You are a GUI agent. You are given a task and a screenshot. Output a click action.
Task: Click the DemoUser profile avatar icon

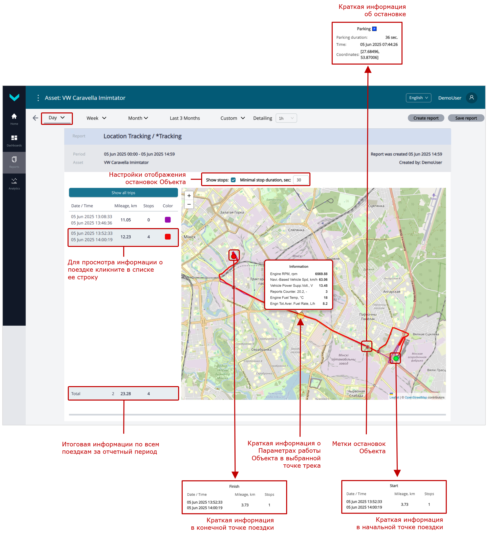click(471, 98)
